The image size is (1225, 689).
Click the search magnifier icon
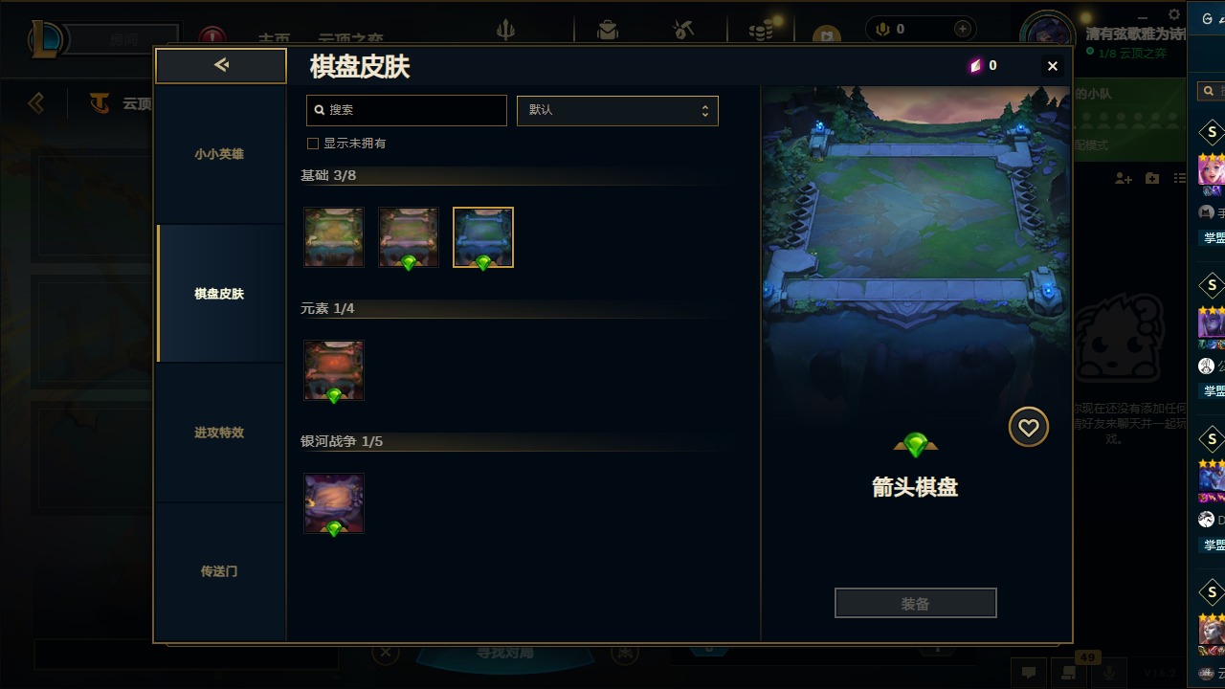pyautogui.click(x=320, y=110)
